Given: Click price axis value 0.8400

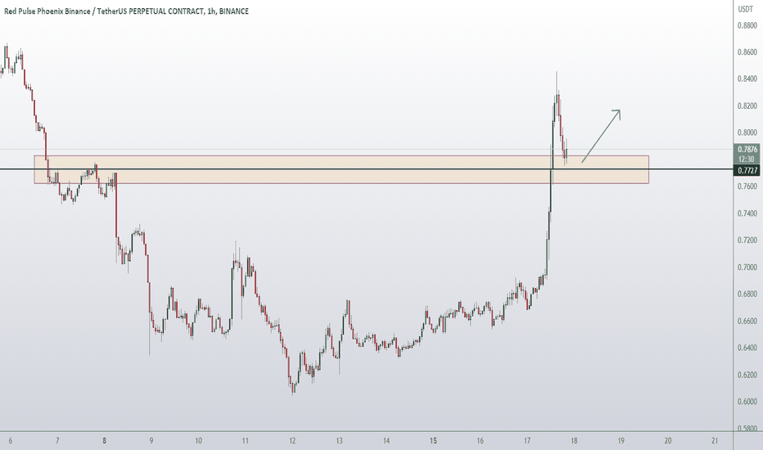Looking at the screenshot, I should 747,79.
